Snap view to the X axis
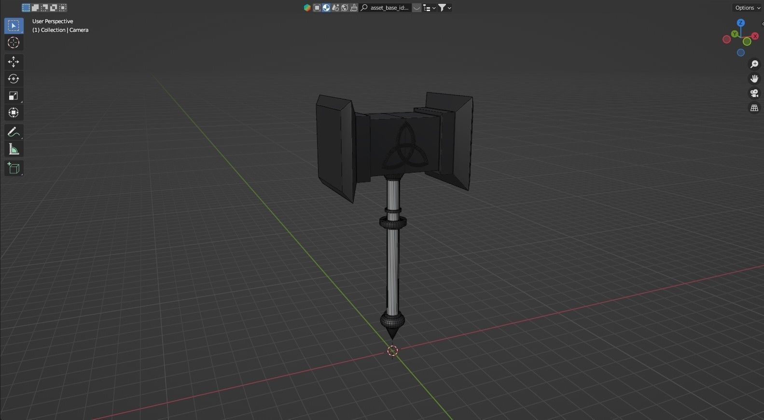 pyautogui.click(x=755, y=36)
